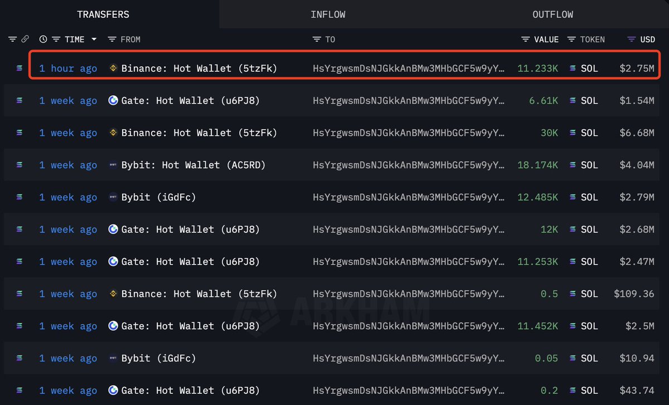Click the $43.74 USD amount
The image size is (669, 405).
[637, 391]
